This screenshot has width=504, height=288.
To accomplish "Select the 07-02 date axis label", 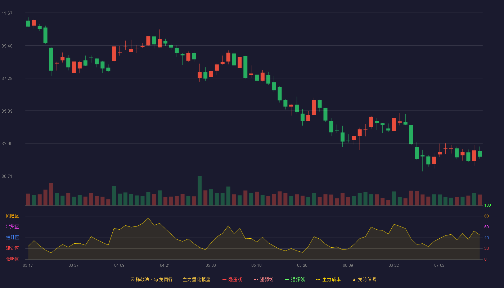I will pyautogui.click(x=439, y=265).
